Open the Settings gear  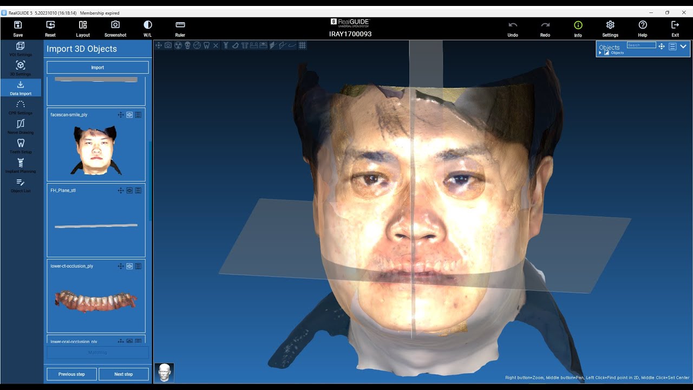[x=610, y=25]
